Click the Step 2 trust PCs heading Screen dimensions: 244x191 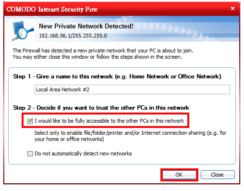pyautogui.click(x=101, y=108)
